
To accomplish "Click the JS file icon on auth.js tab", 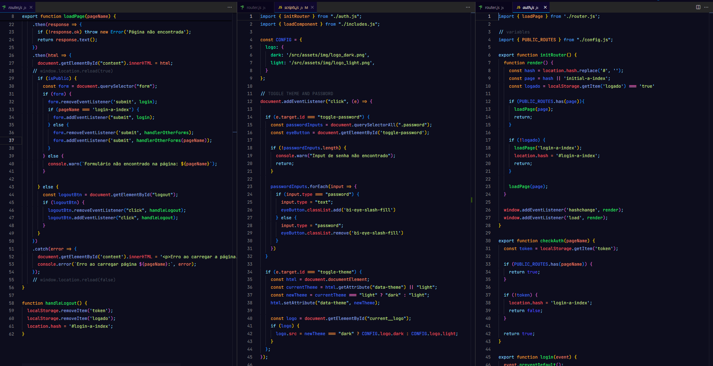I will tap(518, 7).
